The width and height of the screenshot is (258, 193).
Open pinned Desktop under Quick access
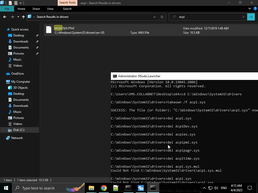coord(19,35)
